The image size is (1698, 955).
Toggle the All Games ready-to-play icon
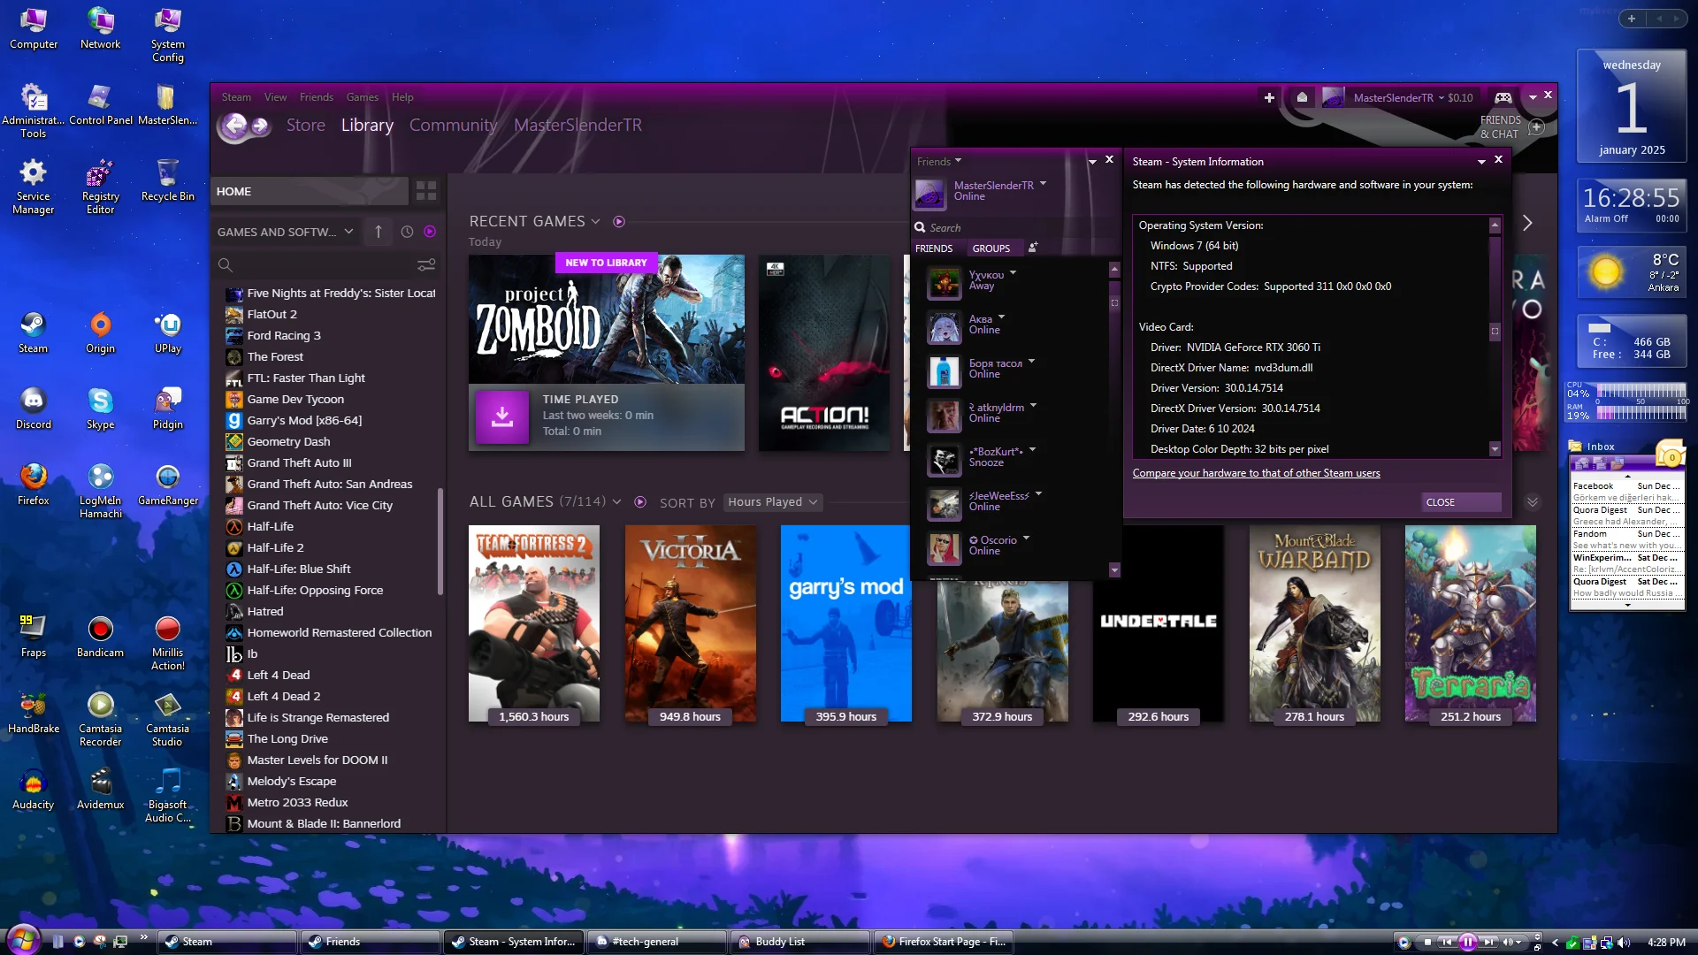(640, 501)
